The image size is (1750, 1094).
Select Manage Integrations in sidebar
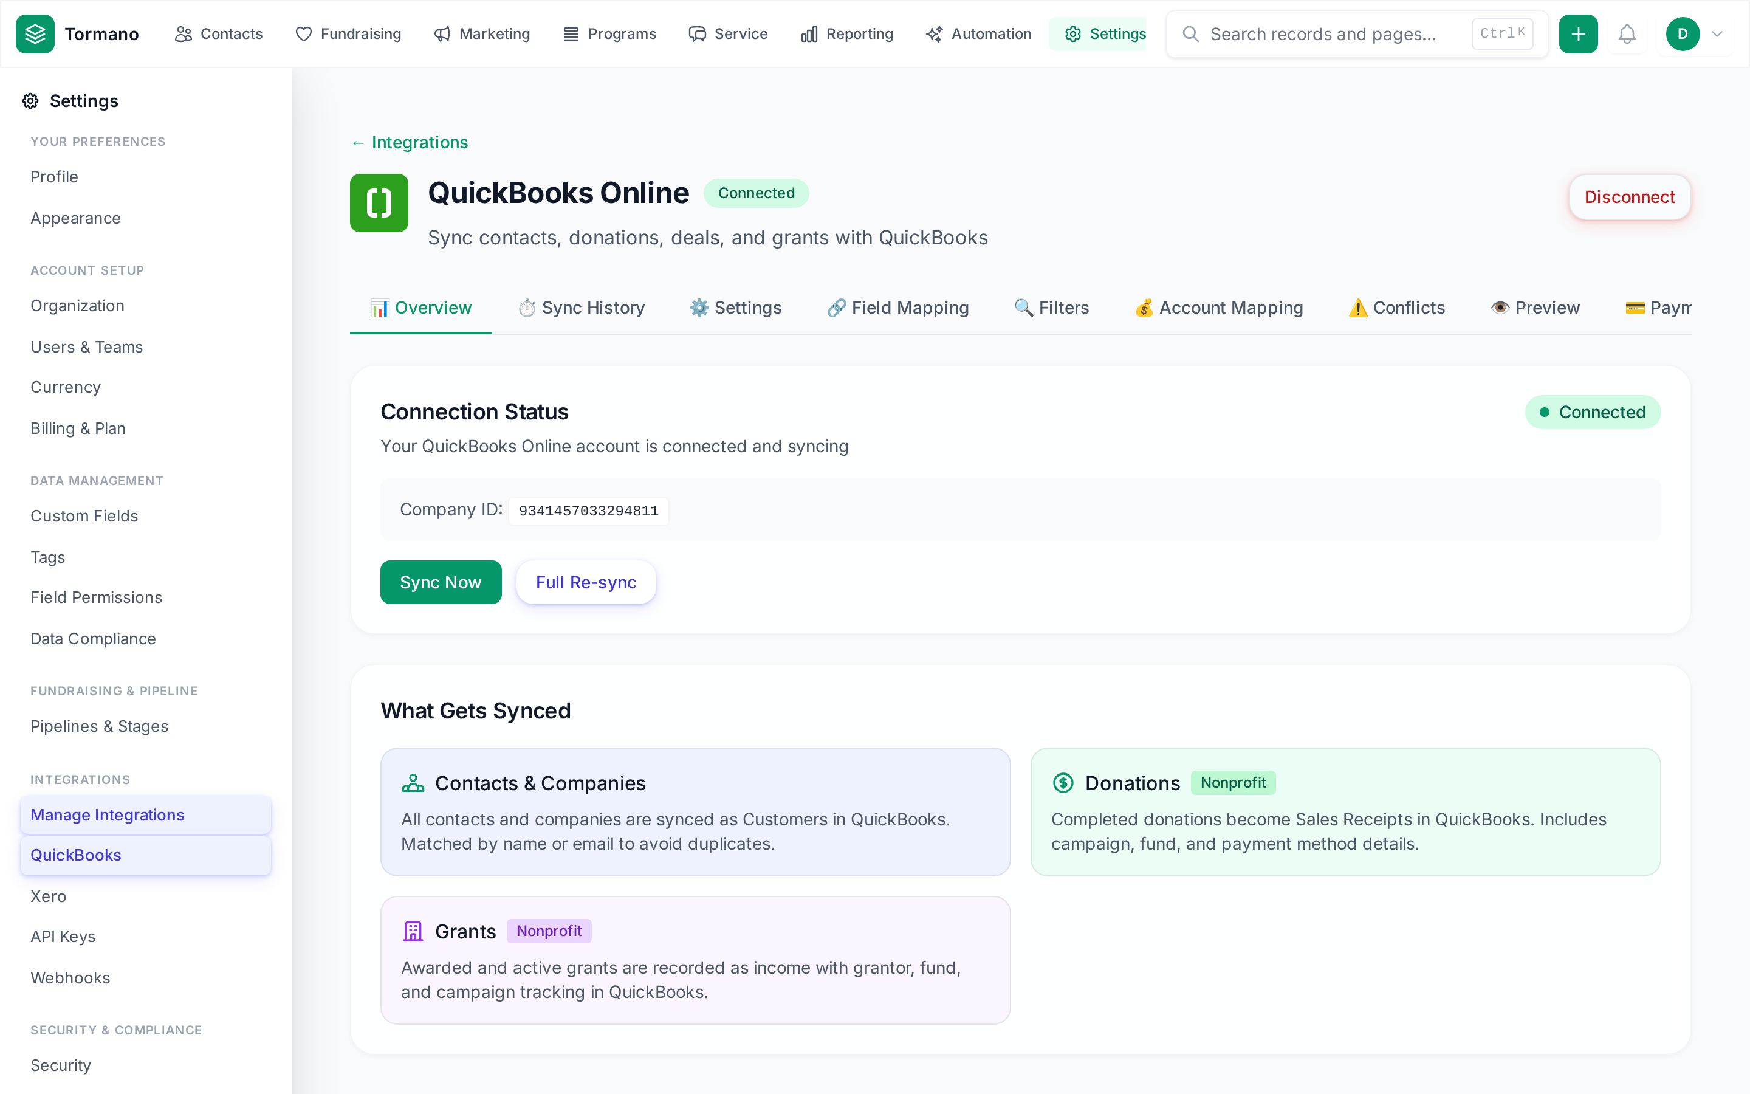tap(145, 814)
